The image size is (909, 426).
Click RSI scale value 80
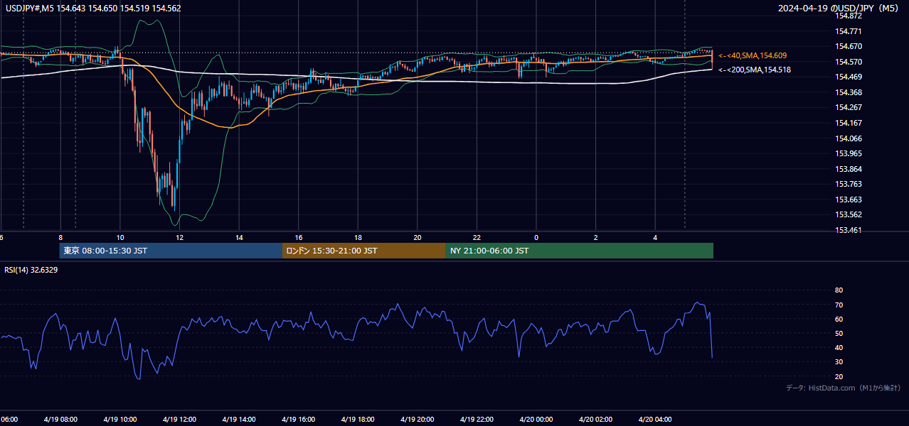click(839, 290)
